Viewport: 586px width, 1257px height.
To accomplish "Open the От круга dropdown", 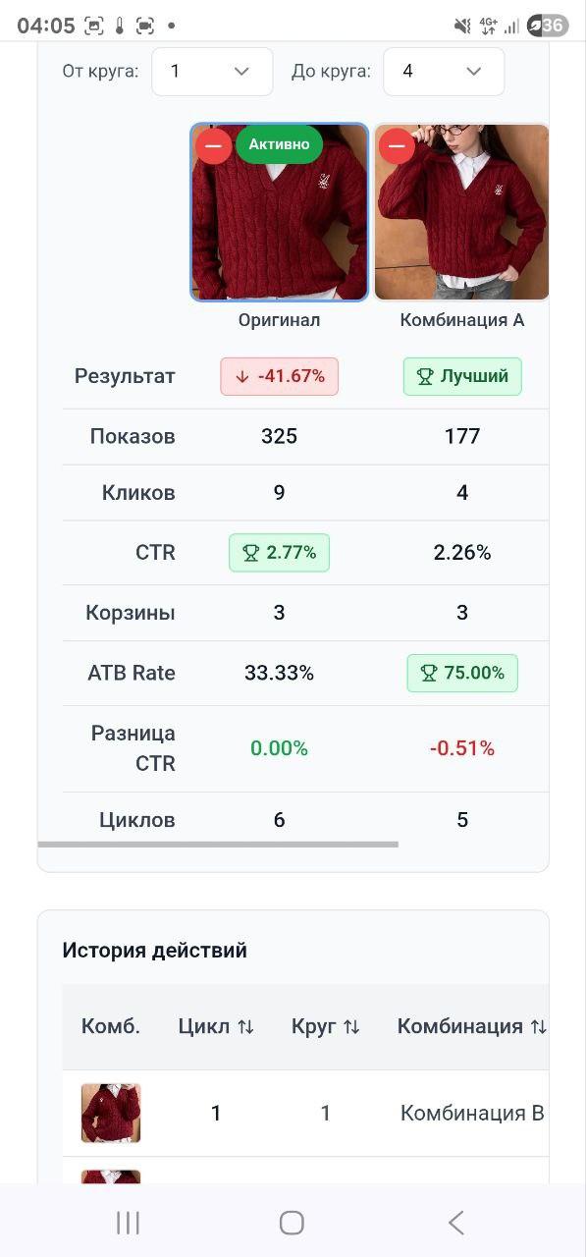I will tap(211, 71).
